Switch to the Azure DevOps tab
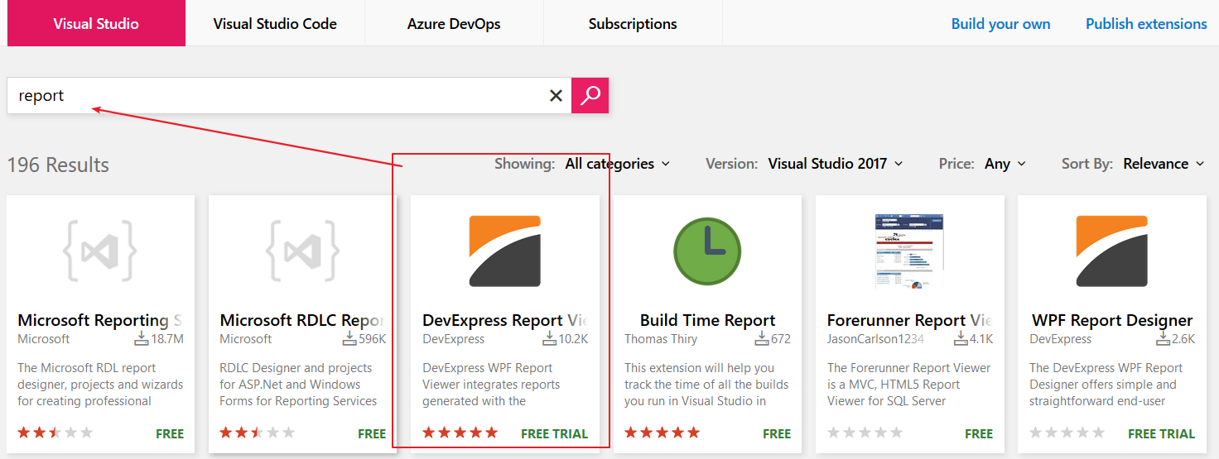 [454, 23]
